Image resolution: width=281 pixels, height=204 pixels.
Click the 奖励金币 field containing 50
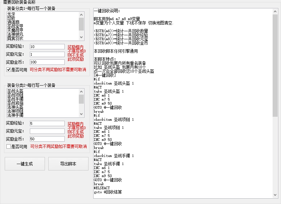pos(47,139)
